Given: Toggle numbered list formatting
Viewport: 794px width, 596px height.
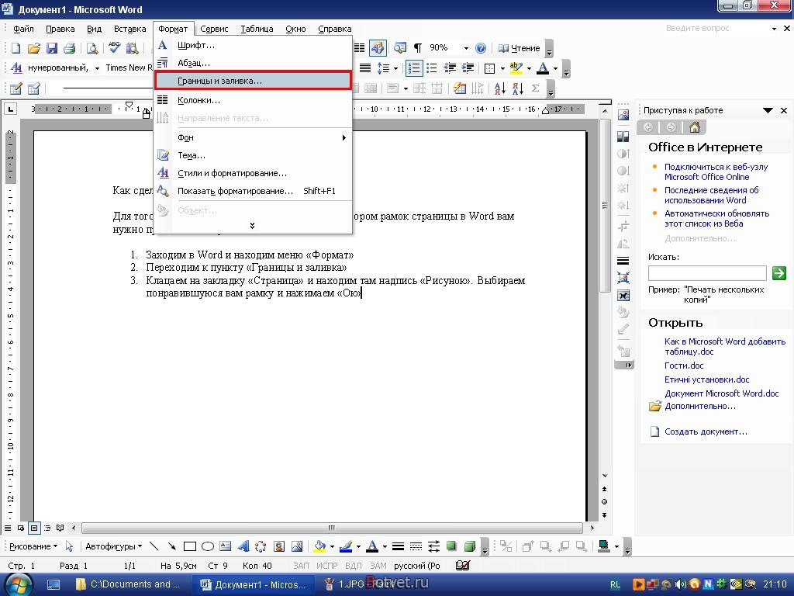Looking at the screenshot, I should click(414, 68).
